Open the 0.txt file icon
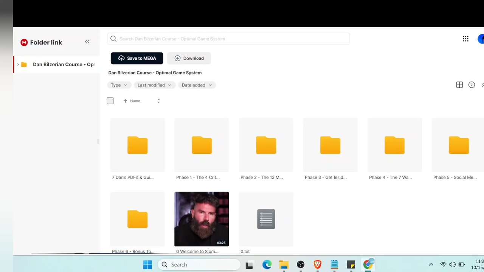 point(266,219)
